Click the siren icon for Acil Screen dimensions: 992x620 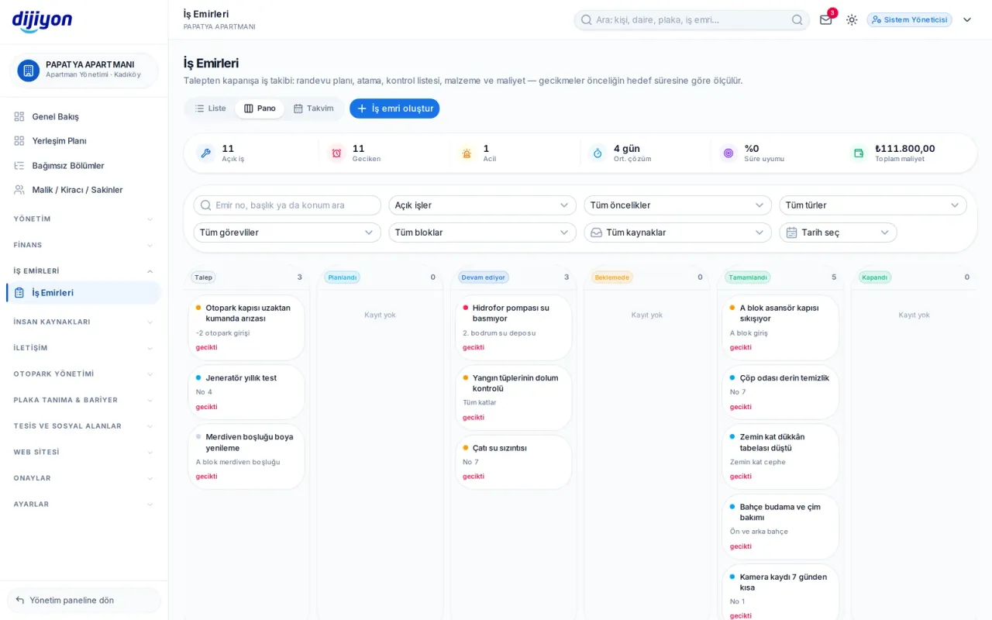coord(467,153)
